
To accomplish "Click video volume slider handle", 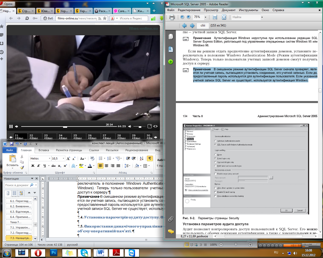I will pos(140,127).
